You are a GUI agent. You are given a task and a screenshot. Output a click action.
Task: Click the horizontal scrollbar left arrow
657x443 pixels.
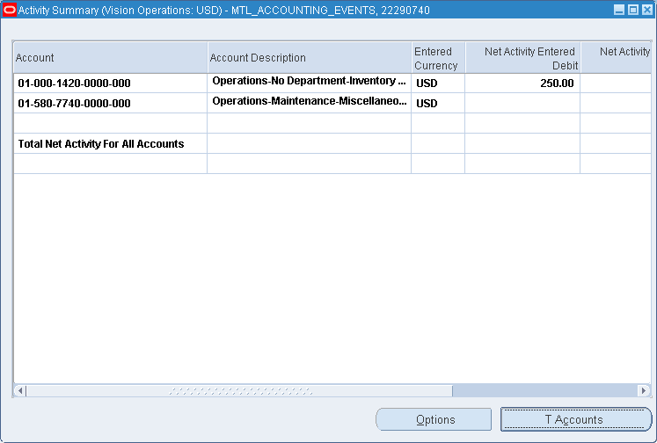pyautogui.click(x=19, y=390)
